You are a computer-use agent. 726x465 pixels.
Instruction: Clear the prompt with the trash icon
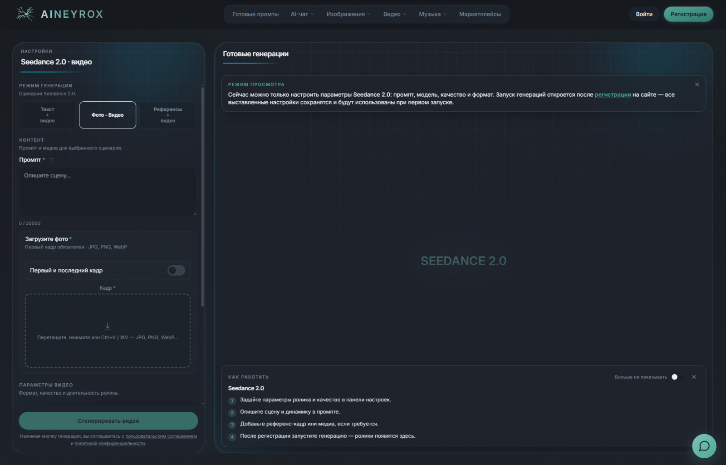(52, 159)
